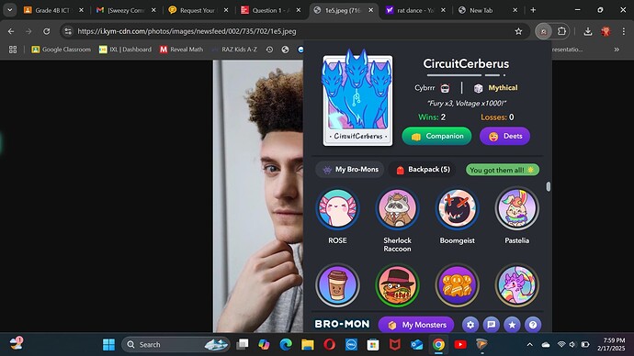Open File Explorer from the taskbar

click(308, 344)
